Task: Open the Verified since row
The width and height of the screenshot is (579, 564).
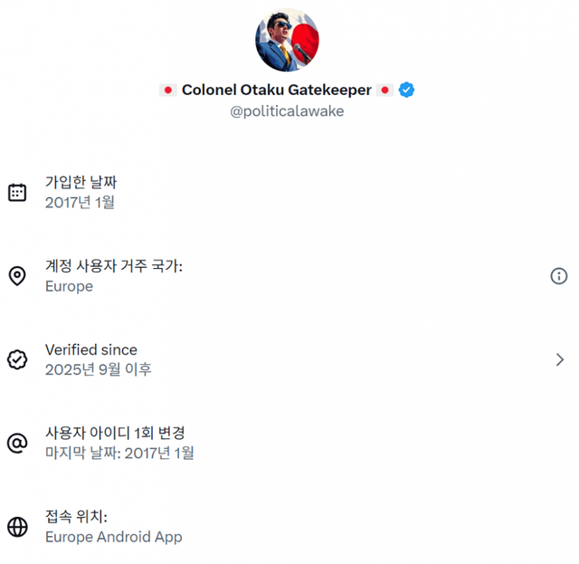Action: (x=91, y=349)
